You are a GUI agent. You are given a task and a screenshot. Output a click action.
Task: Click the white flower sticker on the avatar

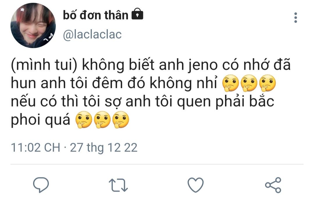(22, 10)
